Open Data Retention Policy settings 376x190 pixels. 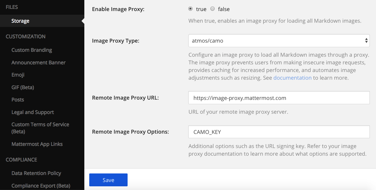point(36,173)
